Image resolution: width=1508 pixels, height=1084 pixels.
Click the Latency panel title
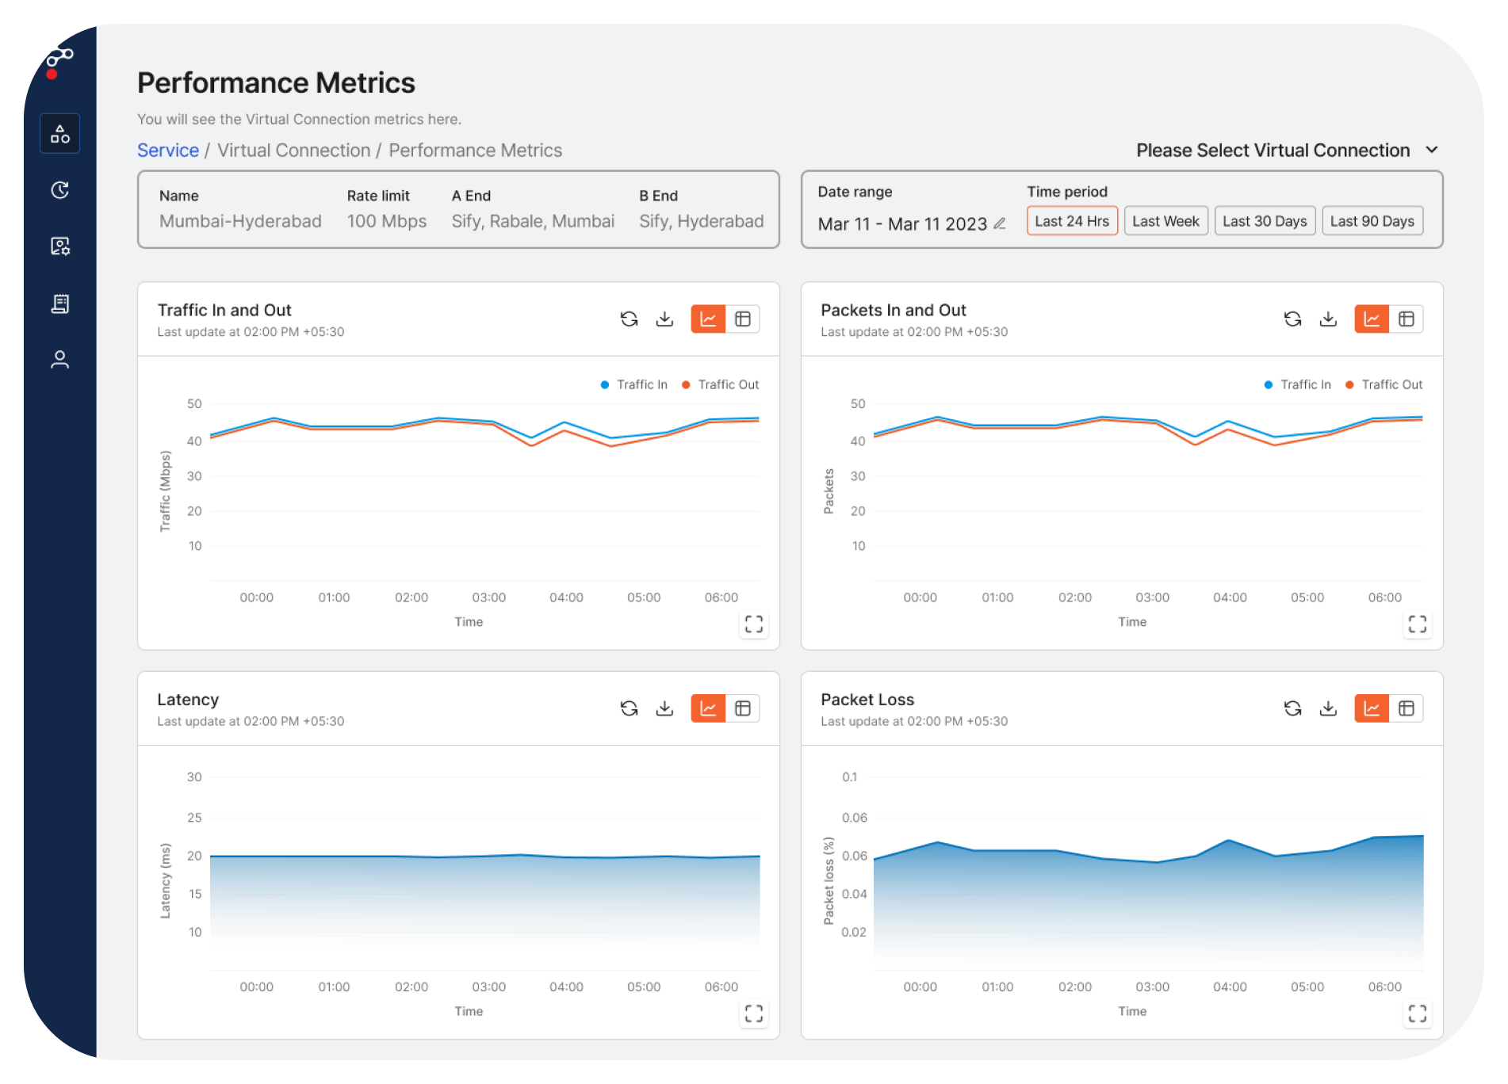(188, 700)
